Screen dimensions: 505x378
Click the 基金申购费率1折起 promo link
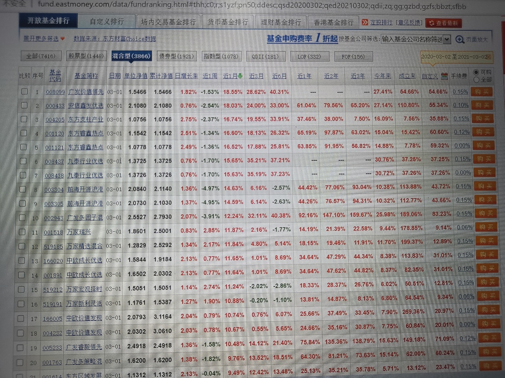pyautogui.click(x=302, y=39)
